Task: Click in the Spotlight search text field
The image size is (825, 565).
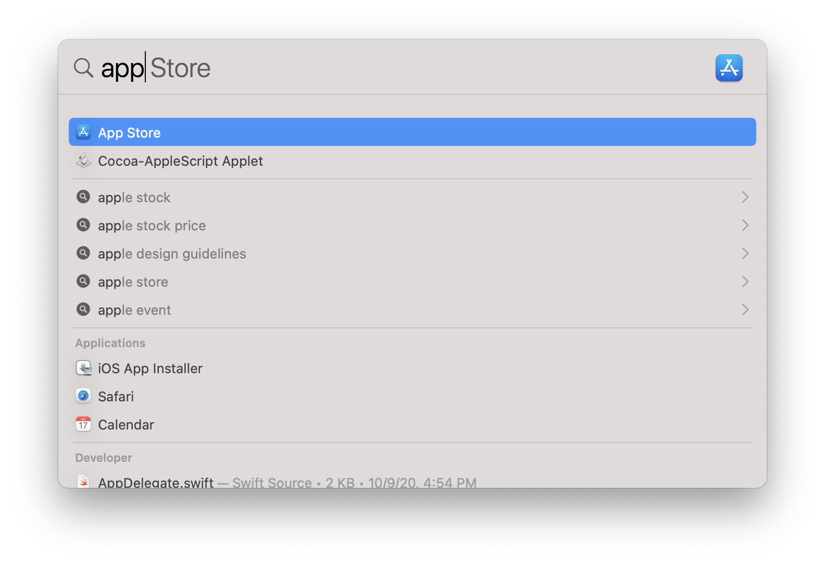Action: pos(401,68)
